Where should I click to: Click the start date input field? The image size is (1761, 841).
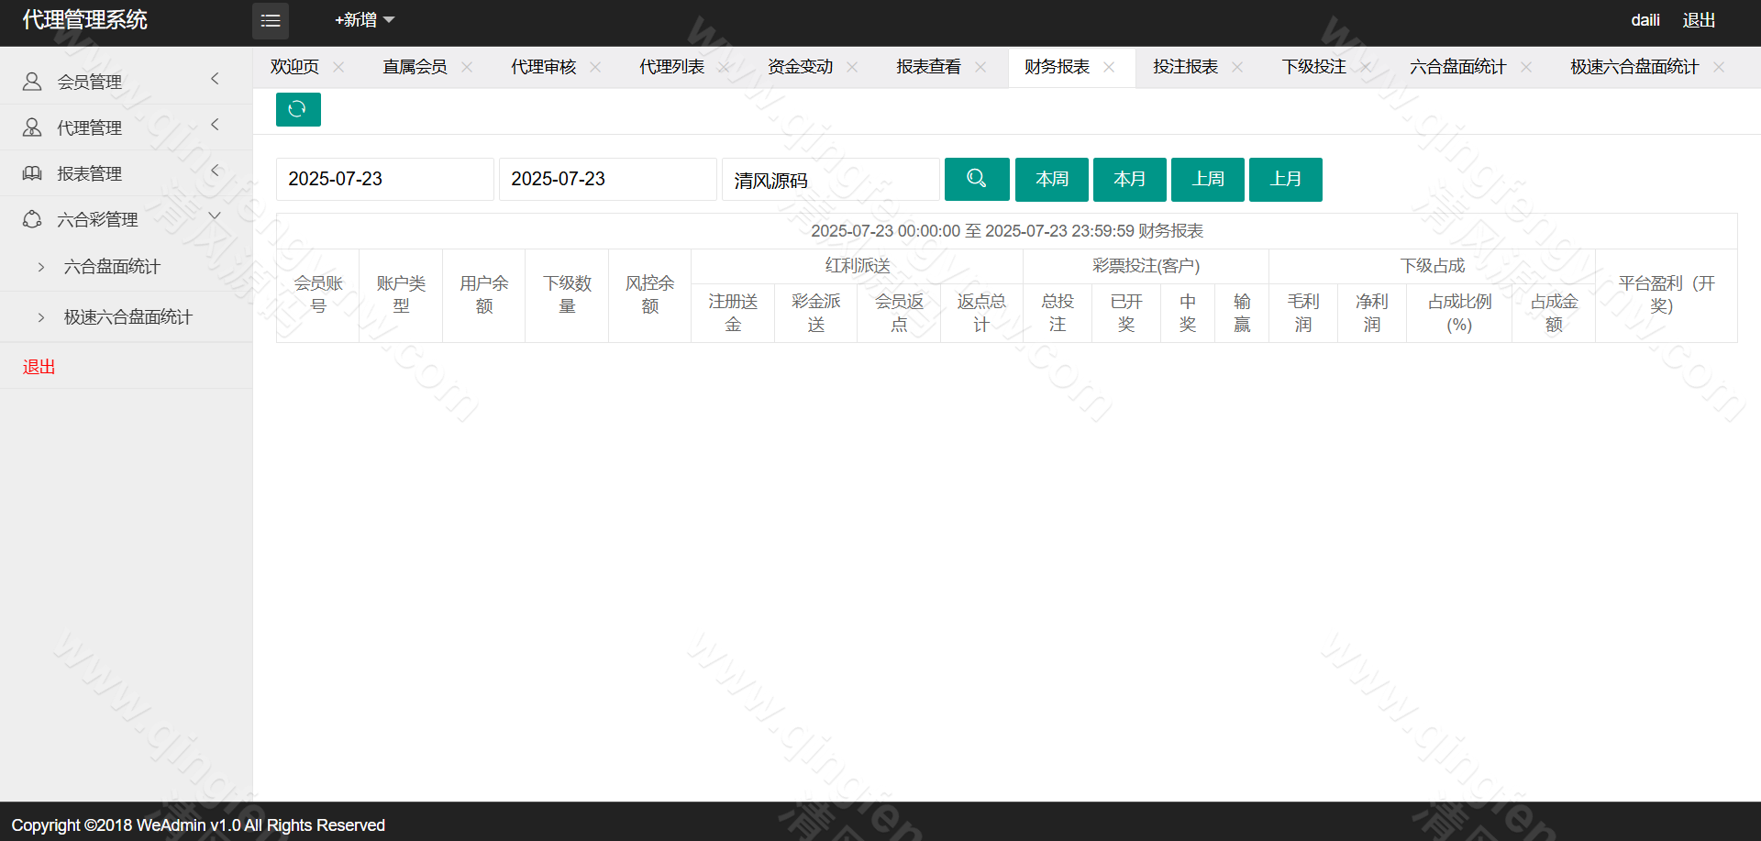click(x=384, y=179)
